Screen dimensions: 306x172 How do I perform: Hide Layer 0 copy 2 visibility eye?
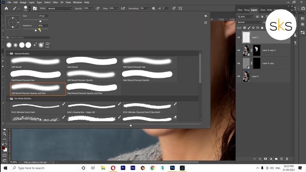(x=239, y=50)
